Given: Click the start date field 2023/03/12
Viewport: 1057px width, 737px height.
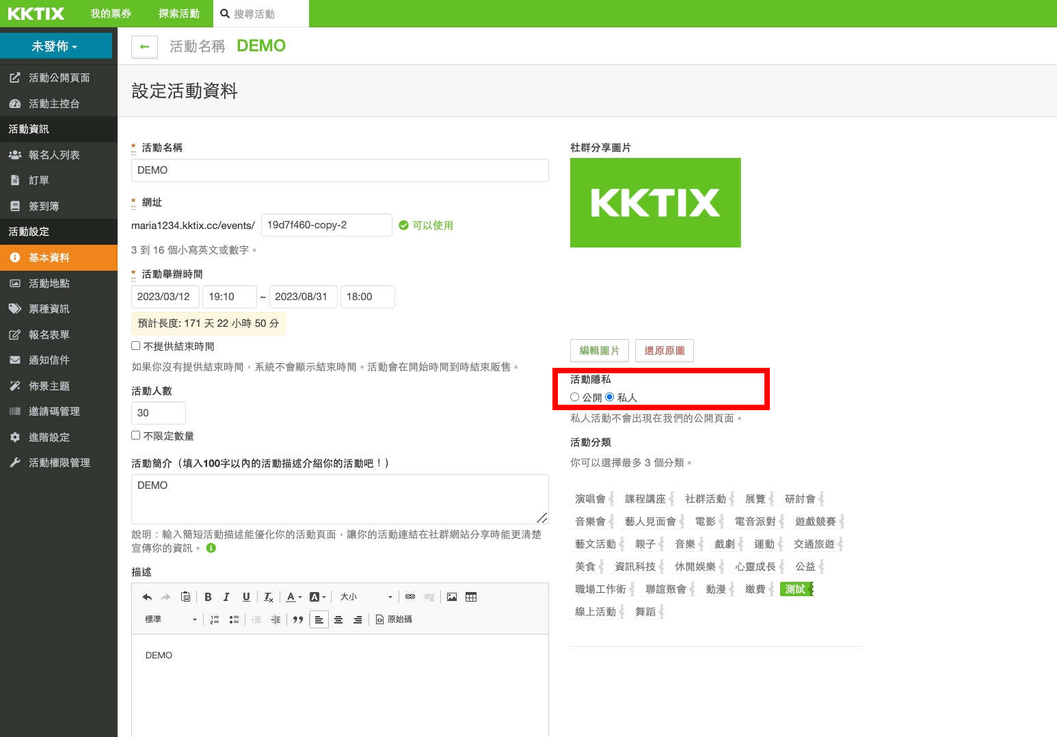Looking at the screenshot, I should point(165,297).
